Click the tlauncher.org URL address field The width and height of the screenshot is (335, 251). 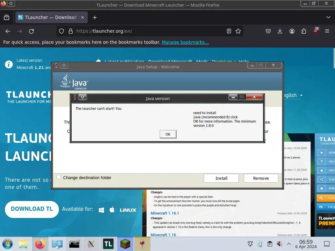(x=150, y=31)
